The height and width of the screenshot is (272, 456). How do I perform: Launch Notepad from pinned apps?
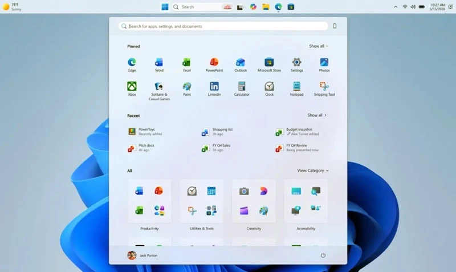pos(296,89)
